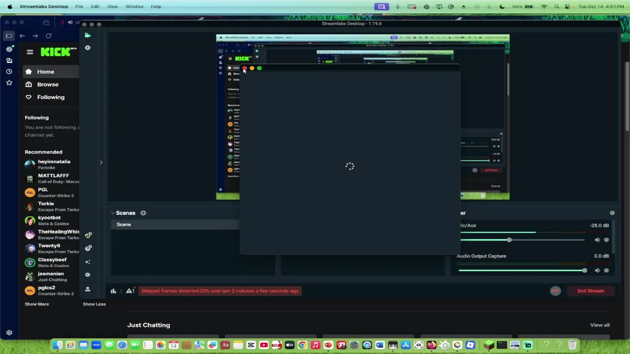Image resolution: width=630 pixels, height=354 pixels.
Task: Open Streamlabs settings gear in left sidebar
Action: point(88,275)
